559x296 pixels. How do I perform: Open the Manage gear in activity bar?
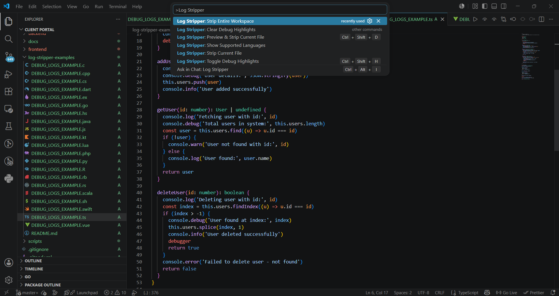9,280
